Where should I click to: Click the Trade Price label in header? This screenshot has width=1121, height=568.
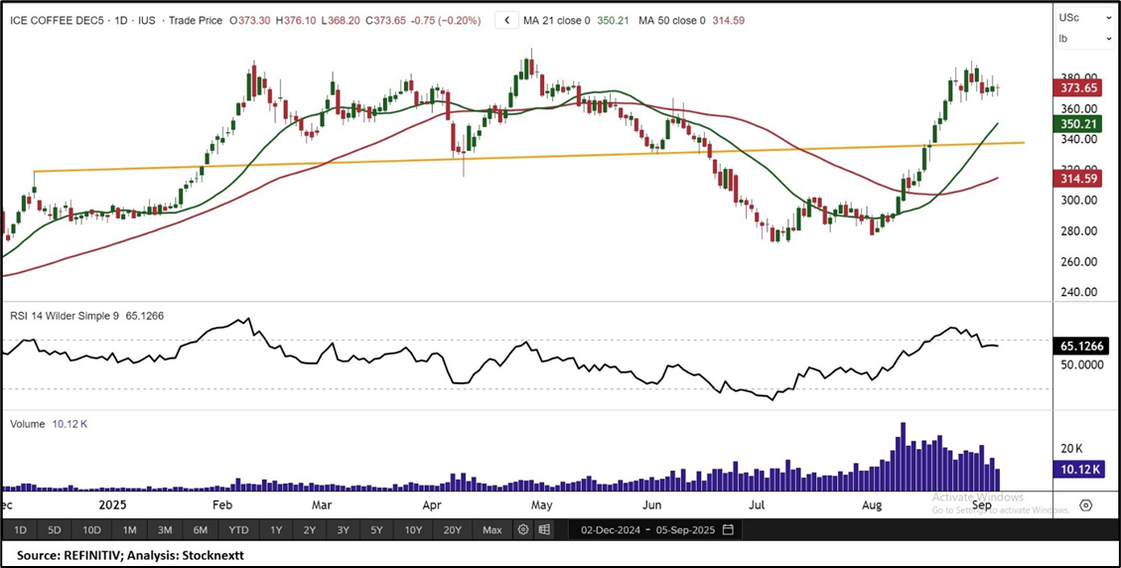[195, 21]
